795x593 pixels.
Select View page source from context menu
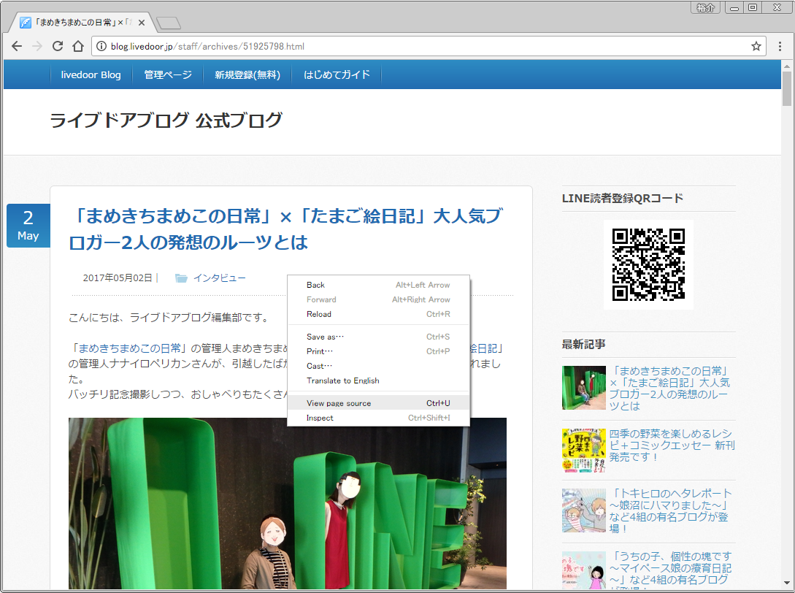tap(339, 403)
